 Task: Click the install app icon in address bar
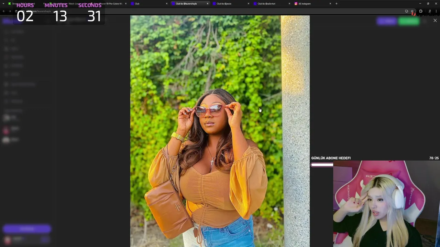point(407,11)
